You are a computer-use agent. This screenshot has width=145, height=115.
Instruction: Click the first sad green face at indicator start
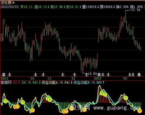(6, 101)
